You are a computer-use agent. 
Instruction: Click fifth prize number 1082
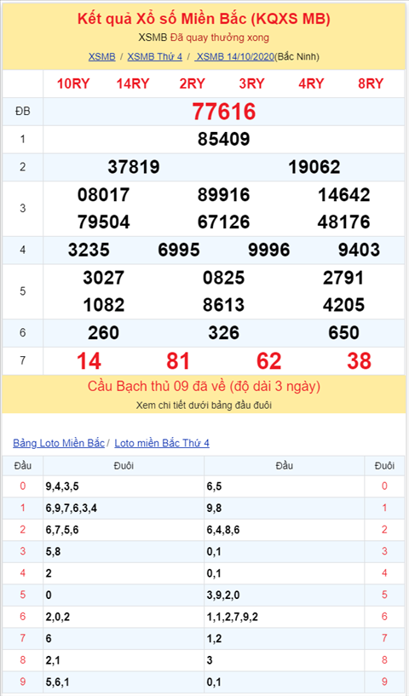click(x=103, y=305)
